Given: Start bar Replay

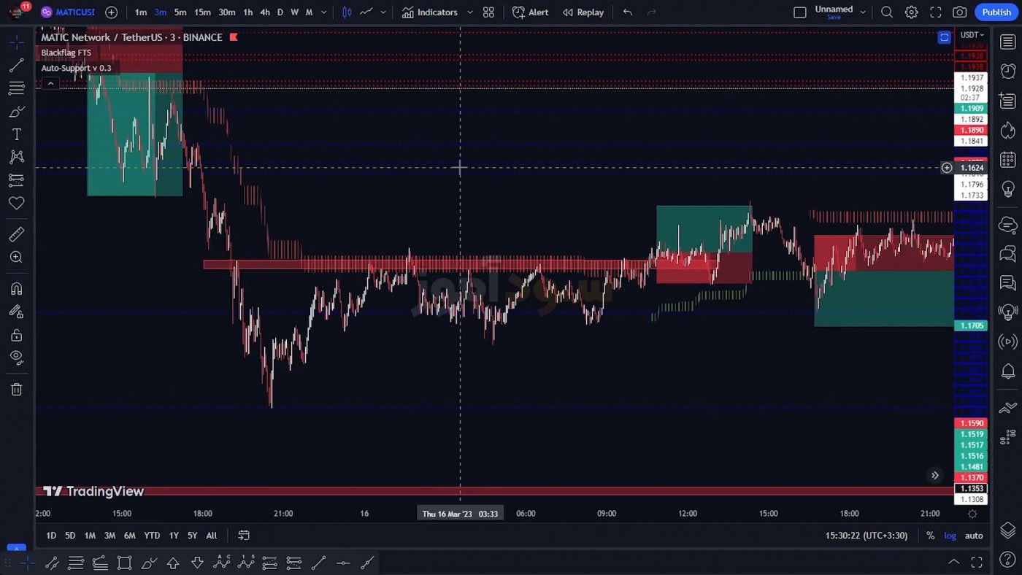Looking at the screenshot, I should pos(583,12).
